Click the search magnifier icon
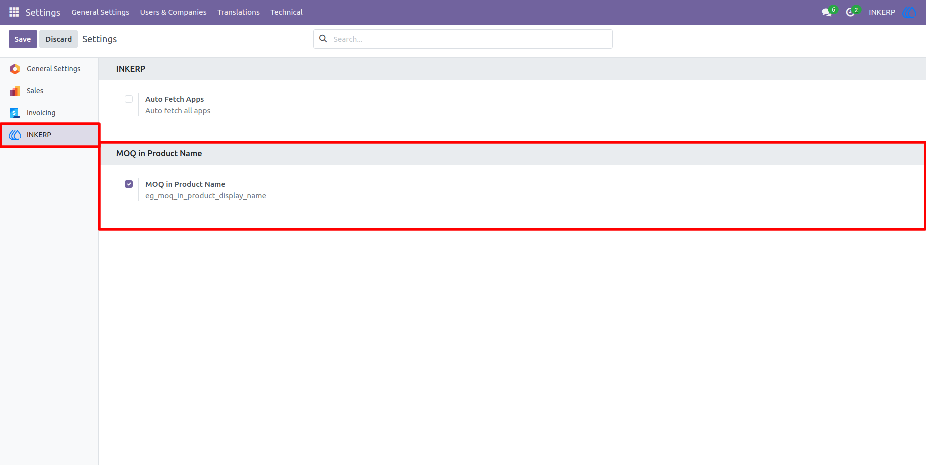 coord(323,39)
